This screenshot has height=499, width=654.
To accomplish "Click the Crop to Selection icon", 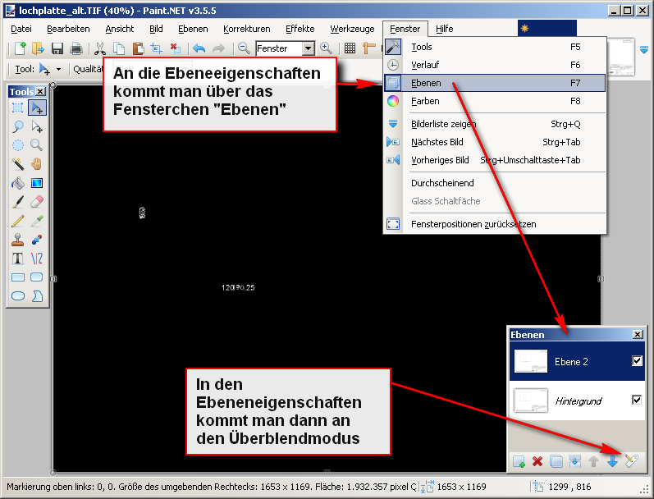I will tap(157, 48).
